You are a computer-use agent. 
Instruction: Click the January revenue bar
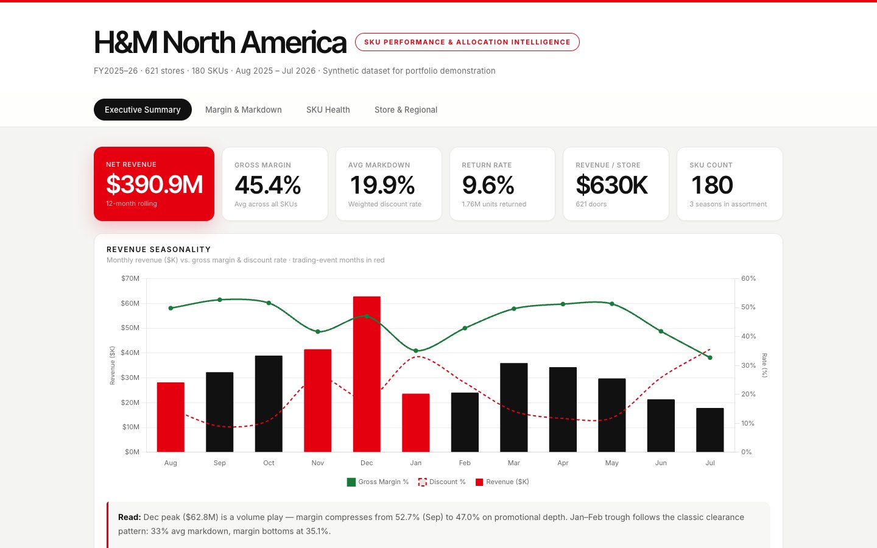(x=416, y=423)
